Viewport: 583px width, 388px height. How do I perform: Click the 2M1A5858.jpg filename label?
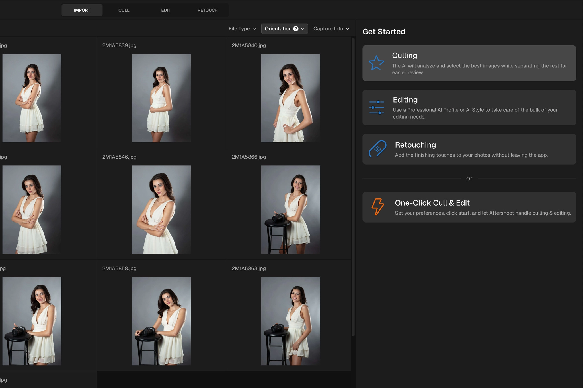119,268
